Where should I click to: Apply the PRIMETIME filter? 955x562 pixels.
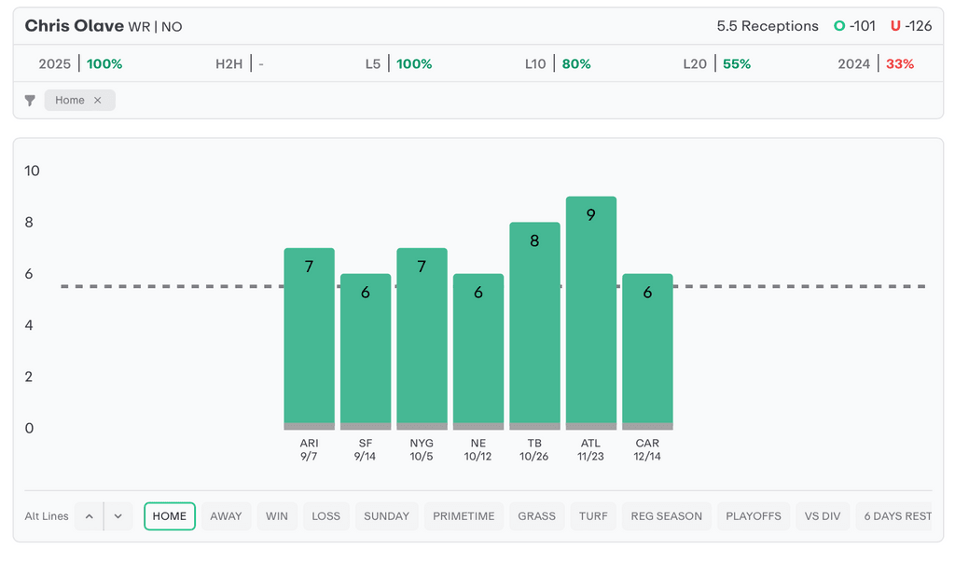click(464, 516)
